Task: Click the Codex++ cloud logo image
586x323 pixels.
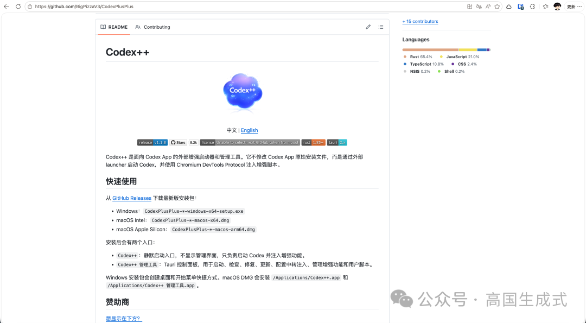Action: tap(243, 92)
